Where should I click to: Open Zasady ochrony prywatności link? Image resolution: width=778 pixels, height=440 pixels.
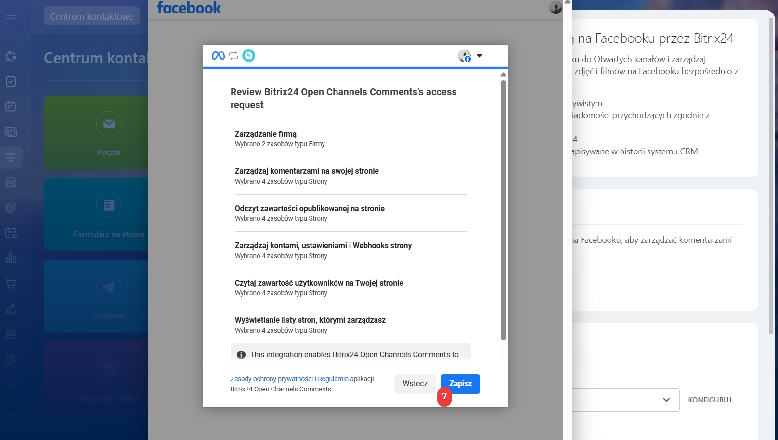coord(272,379)
